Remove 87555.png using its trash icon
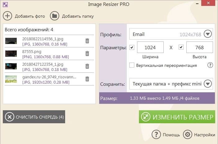The image size is (218, 144). 87,54
